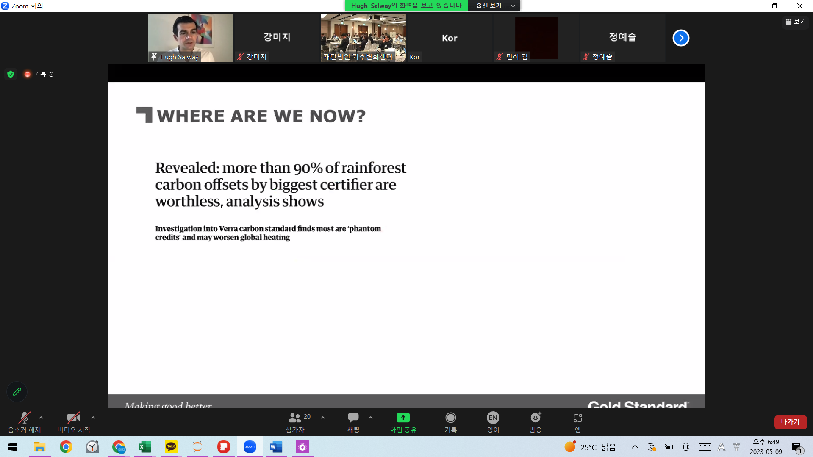The height and width of the screenshot is (457, 813).
Task: Click the green annotation pencil icon
Action: pyautogui.click(x=17, y=392)
